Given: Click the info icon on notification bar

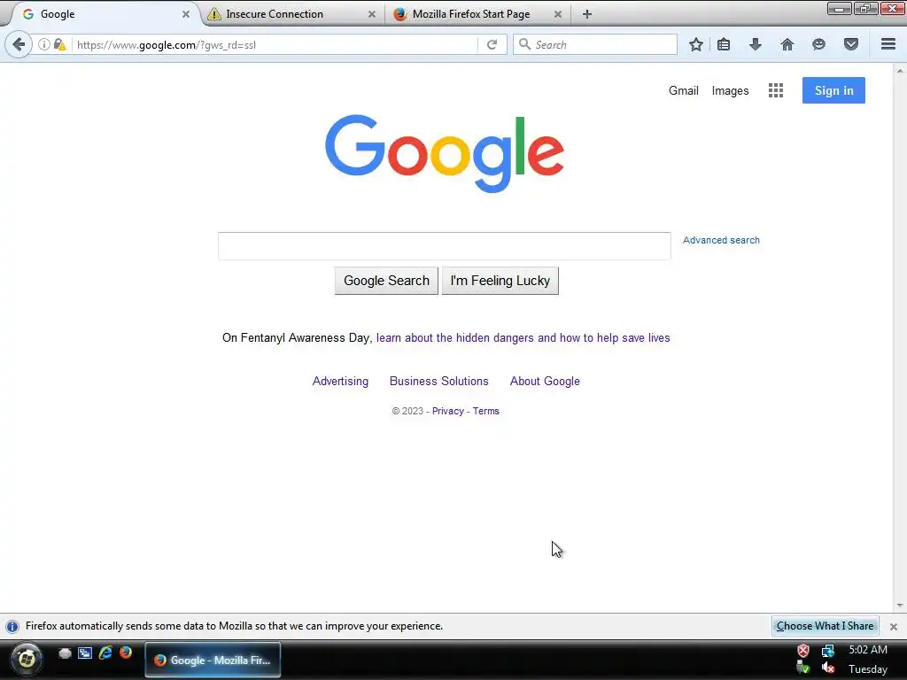Looking at the screenshot, I should pos(12,626).
